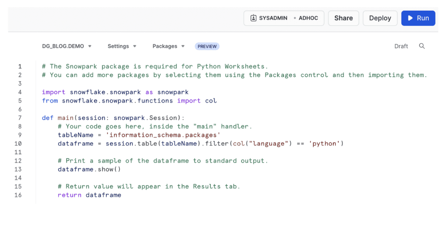The width and height of the screenshot is (447, 227).
Task: Click the dataframe.show() line
Action: [89, 169]
